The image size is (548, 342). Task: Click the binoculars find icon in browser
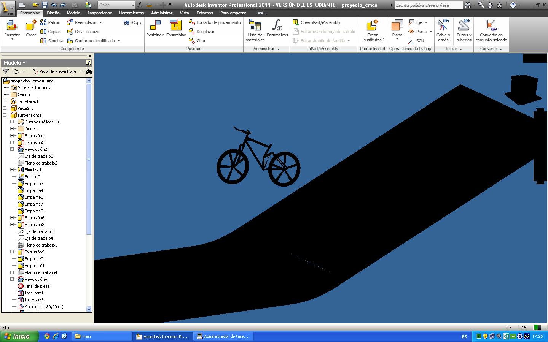click(x=89, y=71)
